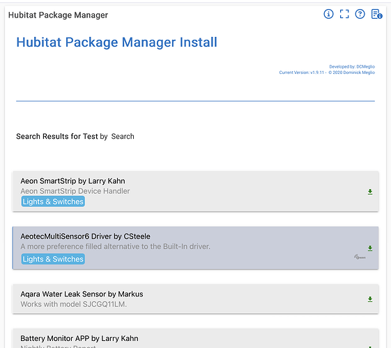The width and height of the screenshot is (391, 348).
Task: Open help via the question mark icon
Action: coord(360,14)
